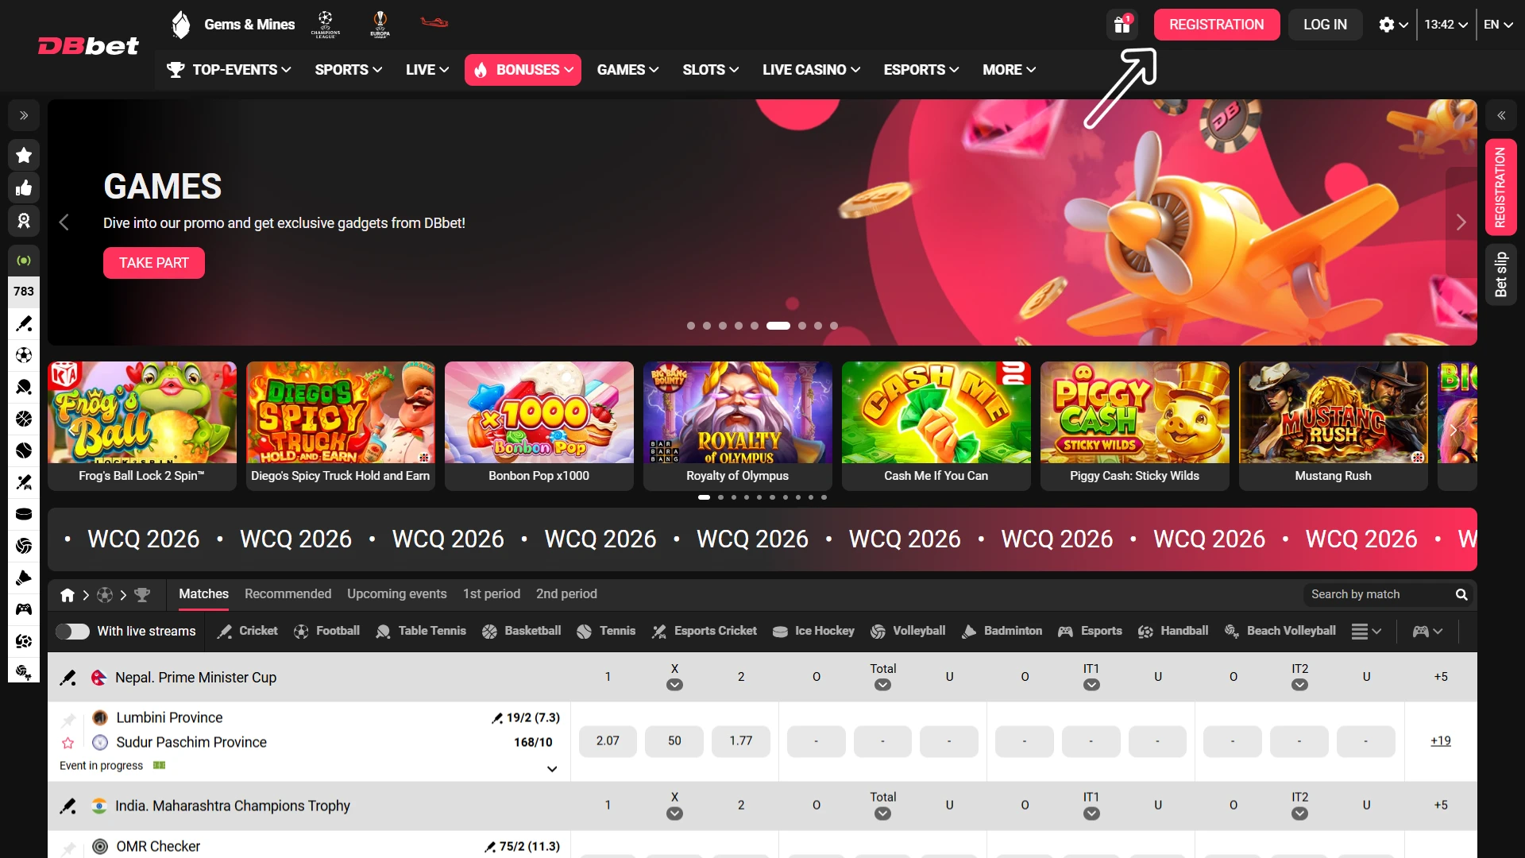1525x858 pixels.
Task: Switch to 1st period tab
Action: [492, 594]
